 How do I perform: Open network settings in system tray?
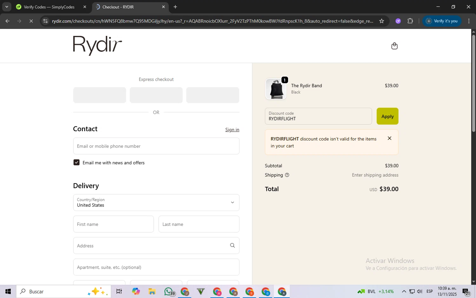412,291
